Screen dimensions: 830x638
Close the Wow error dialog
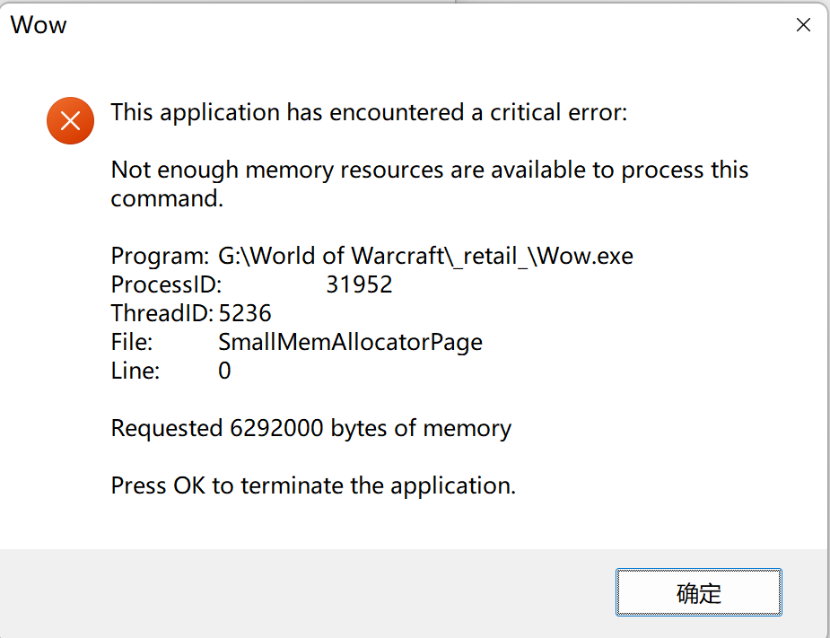coord(804,25)
